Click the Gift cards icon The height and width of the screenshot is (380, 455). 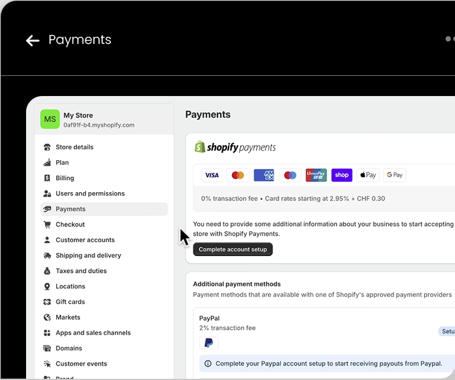(47, 302)
